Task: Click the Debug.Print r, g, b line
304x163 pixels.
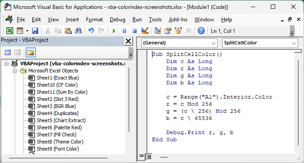Action: [x=200, y=132]
